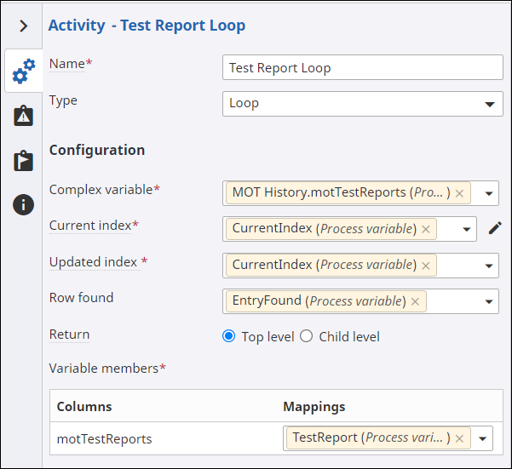Remove TestReport mapping tag
The width and height of the screenshot is (512, 469).
pos(459,438)
